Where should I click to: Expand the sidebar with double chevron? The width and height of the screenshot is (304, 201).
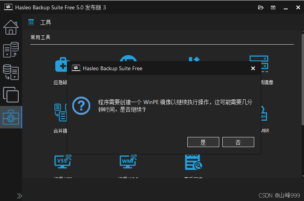point(19,196)
